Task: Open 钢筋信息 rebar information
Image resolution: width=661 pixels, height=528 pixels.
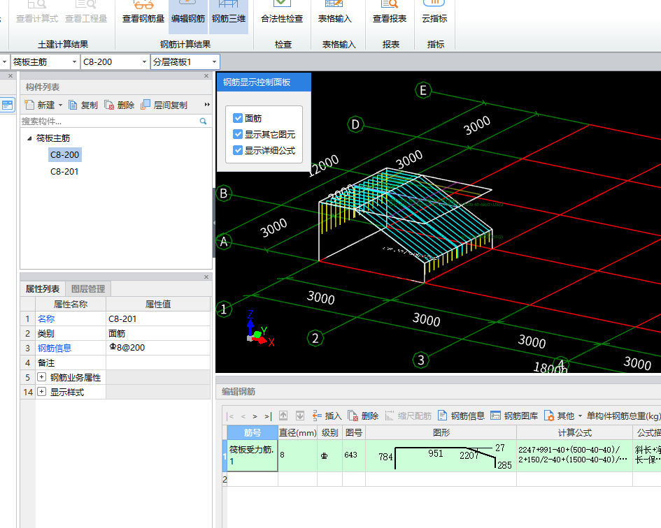Action: point(461,416)
